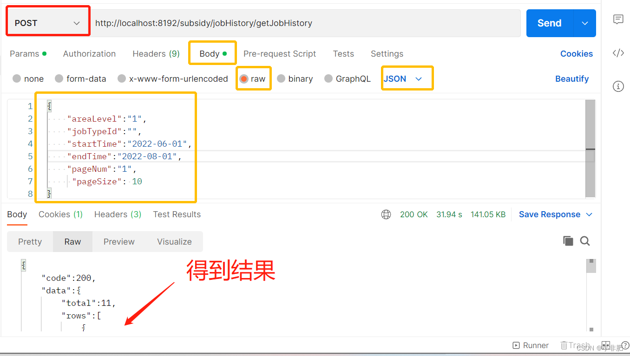Image resolution: width=630 pixels, height=356 pixels.
Task: Click the 31.94 s response time
Action: click(449, 214)
